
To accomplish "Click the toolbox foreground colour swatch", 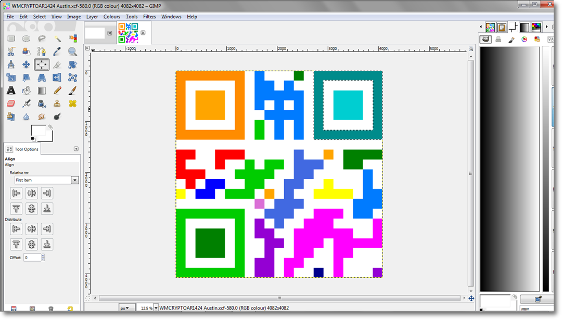I will (39, 131).
